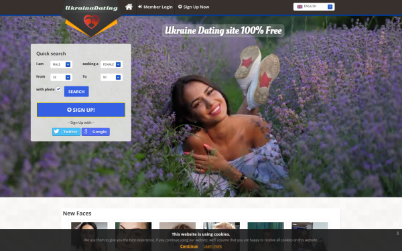The width and height of the screenshot is (402, 251).
Task: Open third New Faces profile photo
Action: (178, 237)
